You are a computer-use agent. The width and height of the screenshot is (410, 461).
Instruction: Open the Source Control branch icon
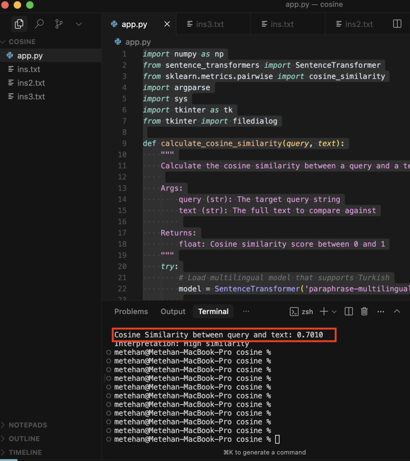click(x=59, y=24)
